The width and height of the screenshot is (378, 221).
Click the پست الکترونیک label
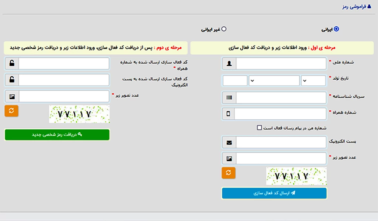[342, 141]
